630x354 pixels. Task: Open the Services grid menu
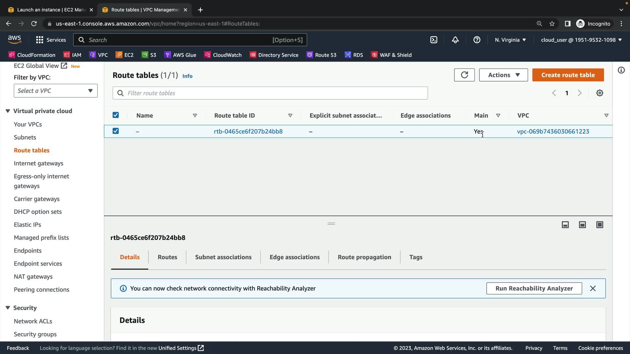pos(40,40)
